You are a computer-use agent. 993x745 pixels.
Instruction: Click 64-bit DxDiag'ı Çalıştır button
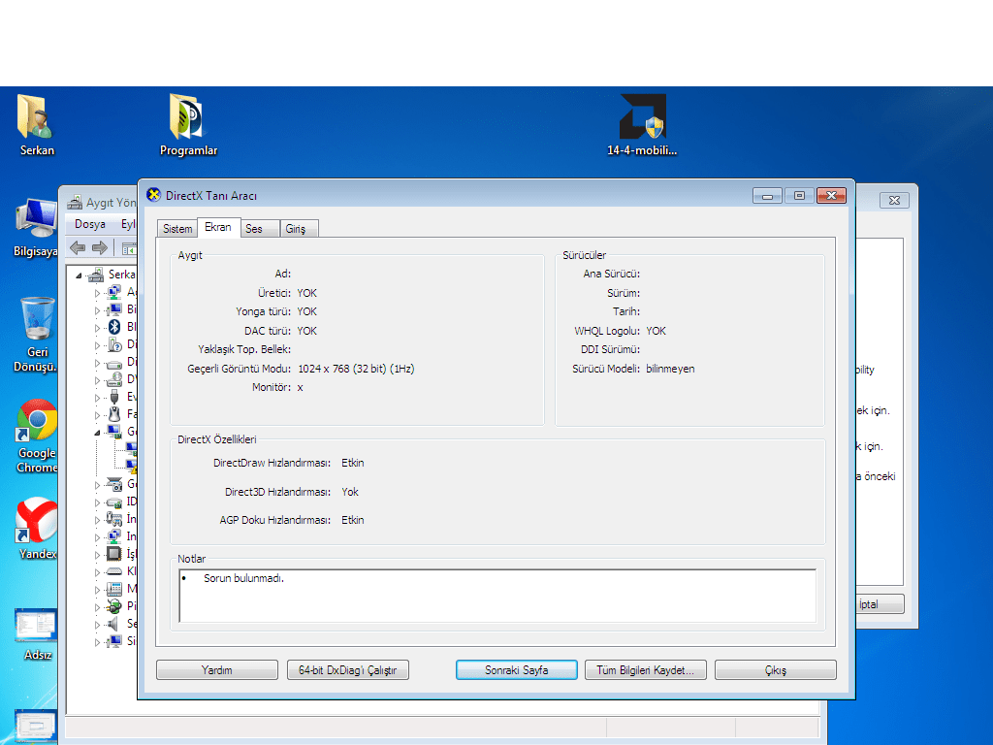[x=348, y=669]
